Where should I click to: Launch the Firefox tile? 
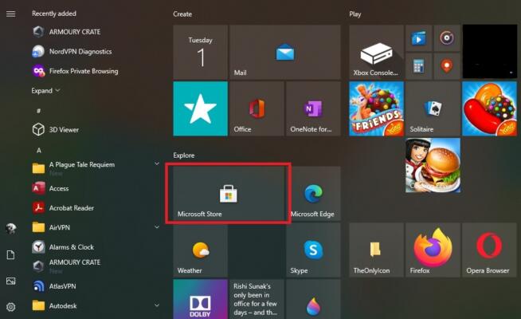tap(433, 250)
